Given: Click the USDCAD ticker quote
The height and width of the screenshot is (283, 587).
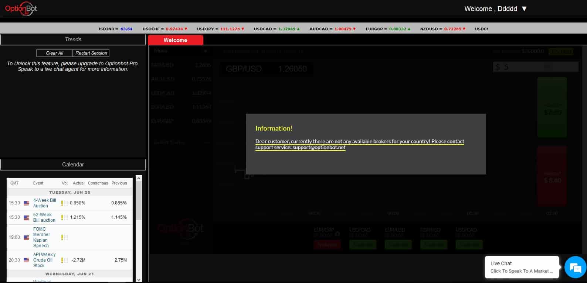Looking at the screenshot, I should pyautogui.click(x=277, y=29).
